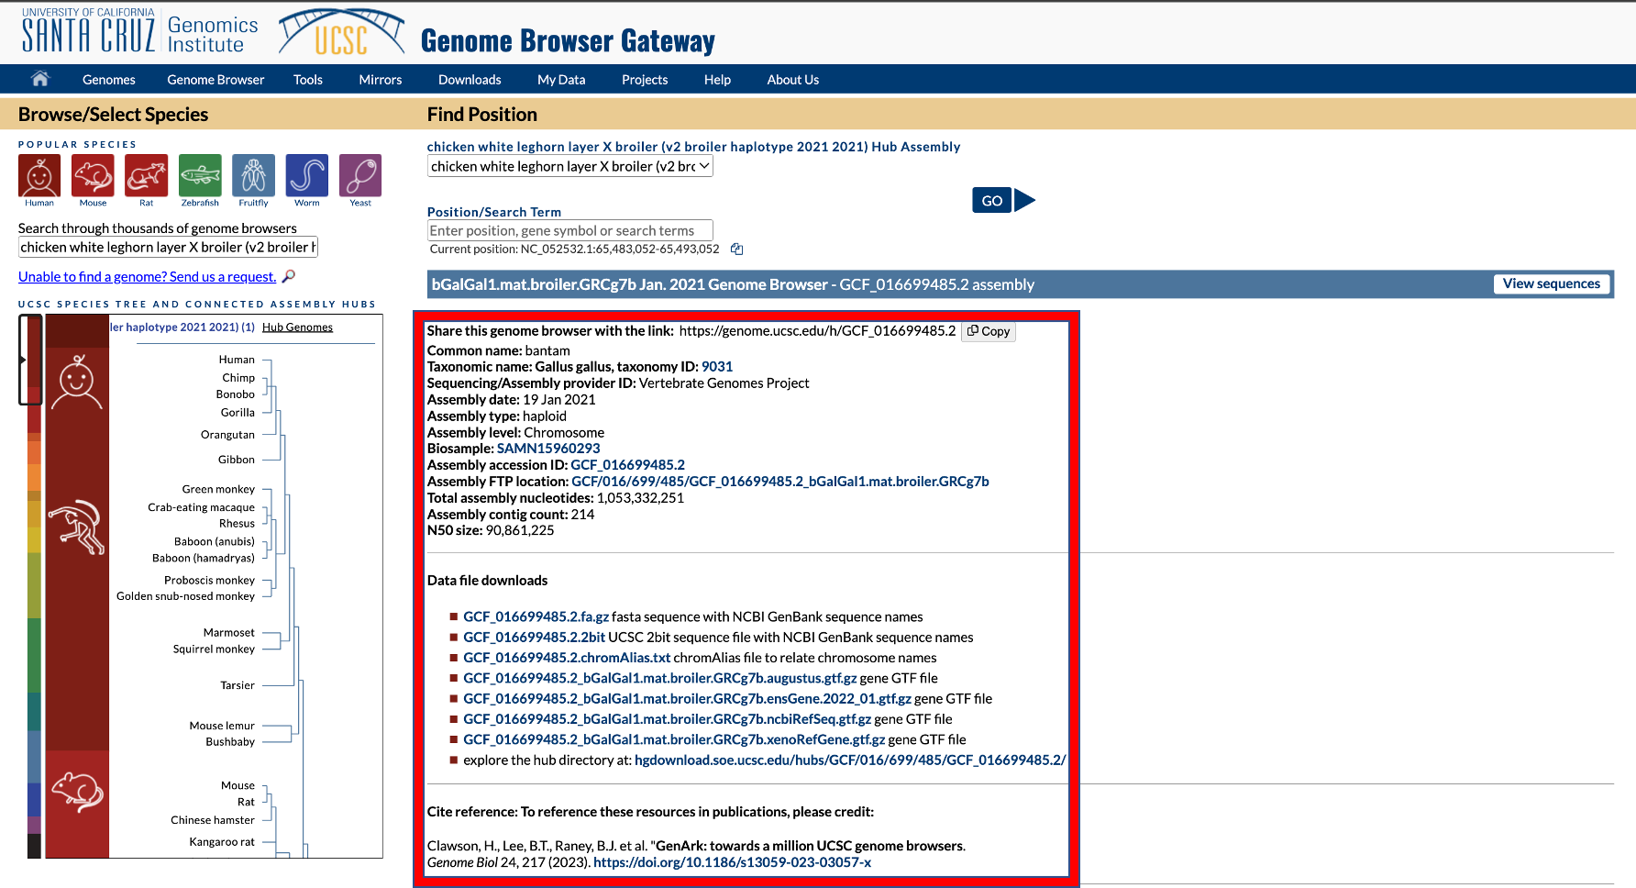Click the View sequences button
The width and height of the screenshot is (1636, 888).
(1551, 284)
